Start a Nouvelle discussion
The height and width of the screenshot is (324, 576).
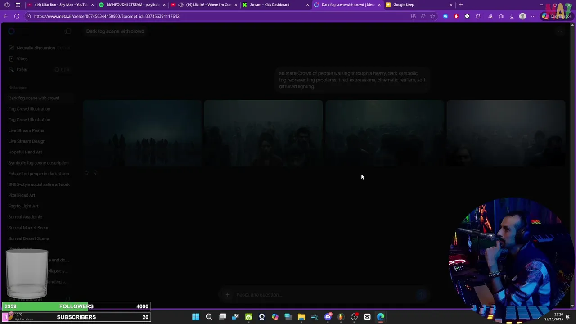(x=36, y=48)
